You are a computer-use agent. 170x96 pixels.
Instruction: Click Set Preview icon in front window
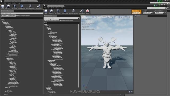58,11
